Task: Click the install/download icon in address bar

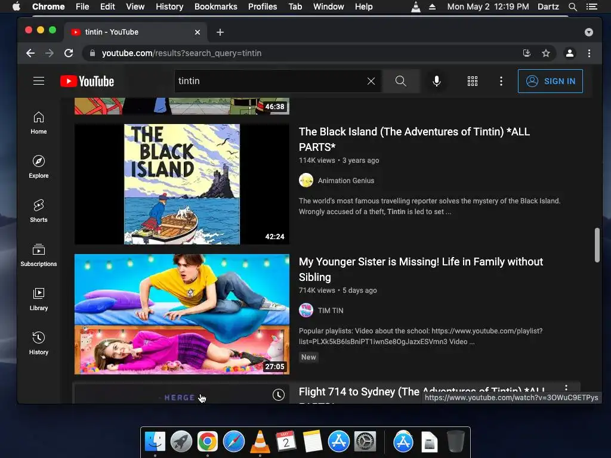Action: (526, 53)
